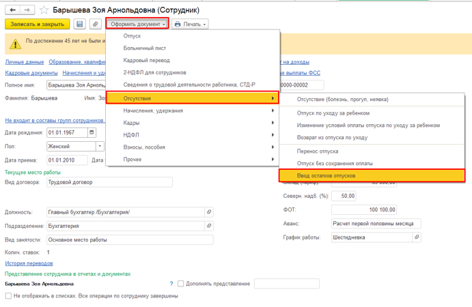Select Ввод остатков отпусков
The image size is (472, 307).
pos(372,175)
